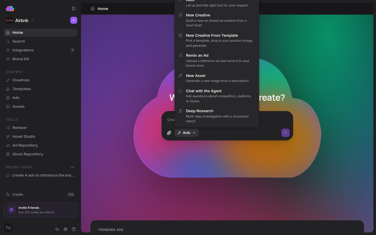Select New Asset option
This screenshot has width=376, height=235.
[217, 78]
